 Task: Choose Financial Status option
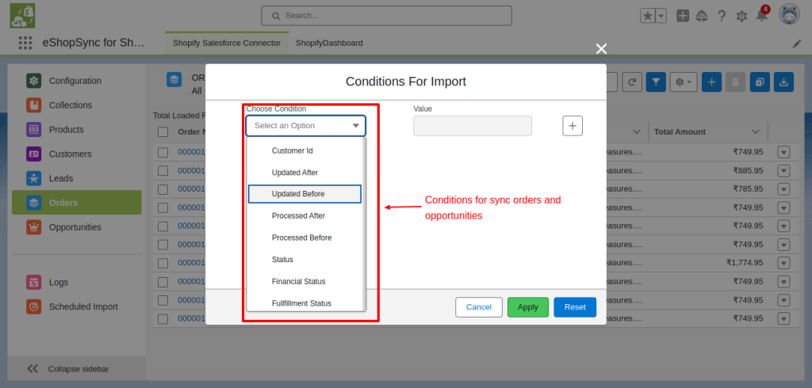305,281
